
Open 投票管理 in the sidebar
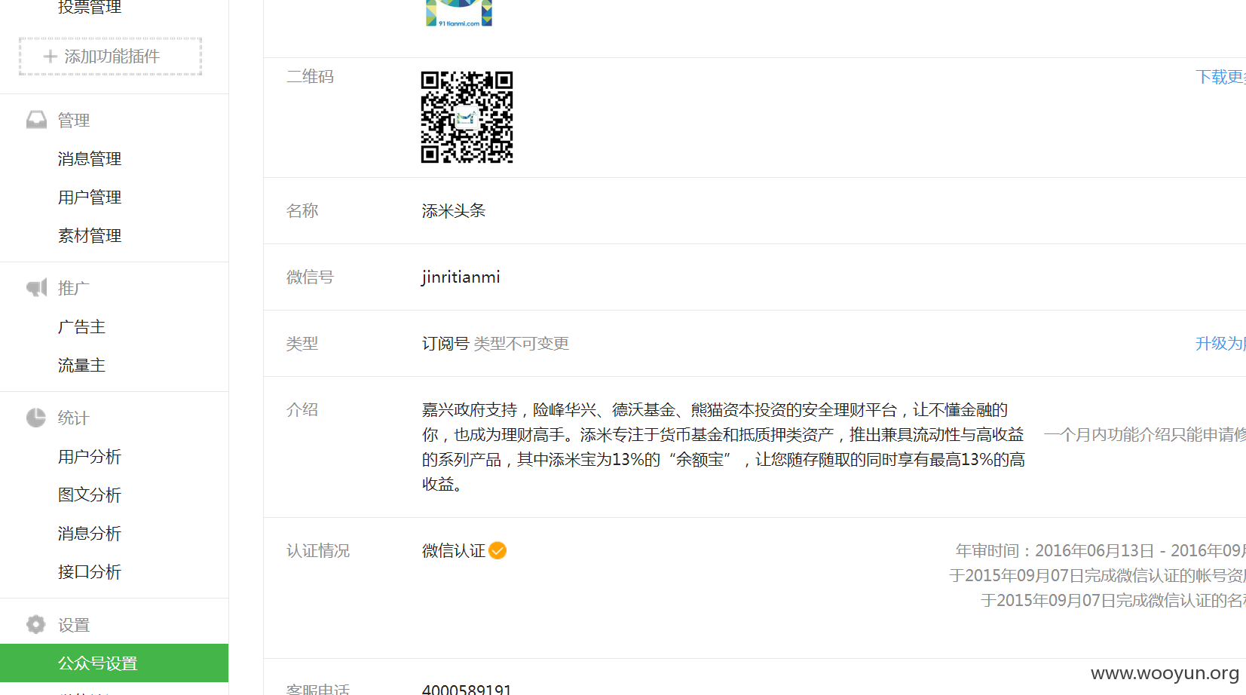coord(90,8)
